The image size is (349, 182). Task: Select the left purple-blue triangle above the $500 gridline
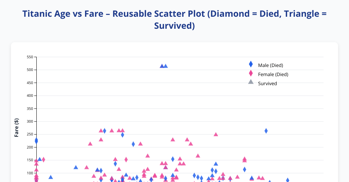(162, 66)
